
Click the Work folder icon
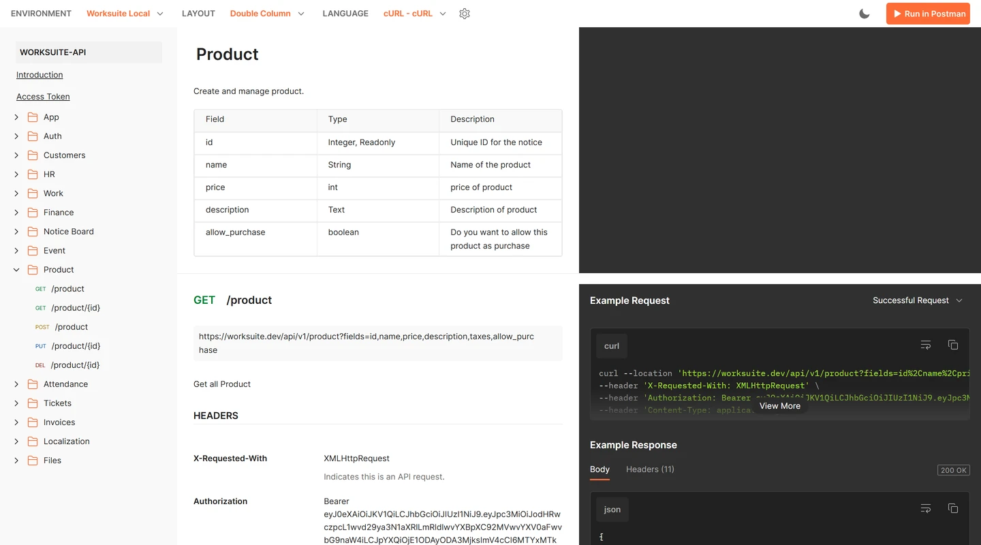click(33, 193)
